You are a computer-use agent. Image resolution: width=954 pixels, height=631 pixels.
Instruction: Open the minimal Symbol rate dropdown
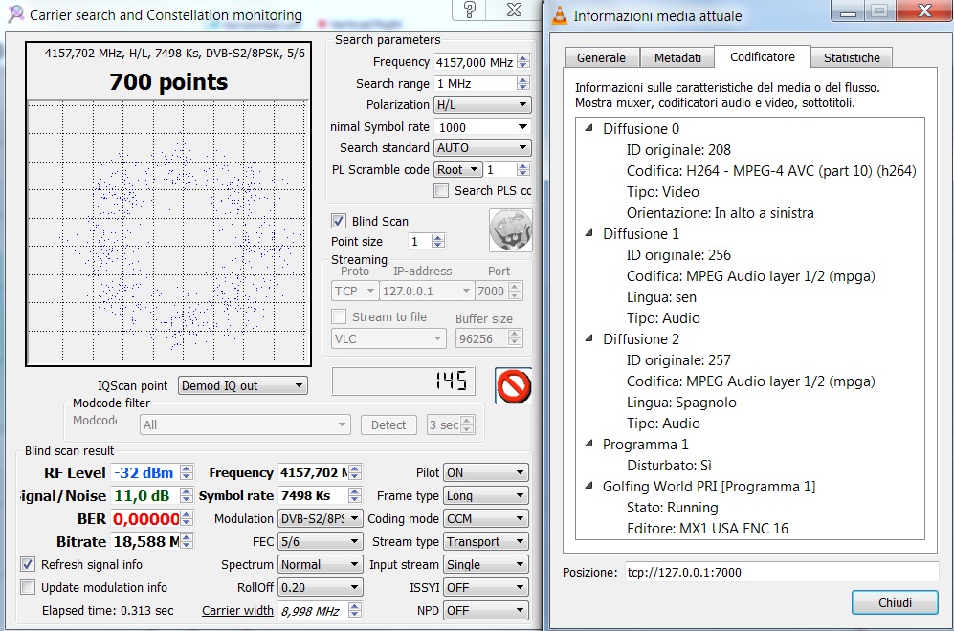[482, 127]
